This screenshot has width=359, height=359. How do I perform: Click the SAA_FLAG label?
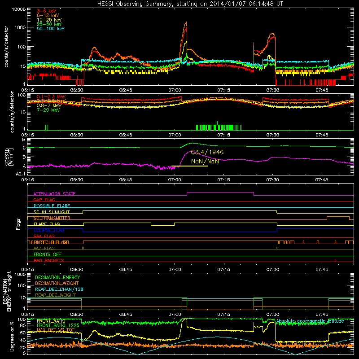[44, 236]
